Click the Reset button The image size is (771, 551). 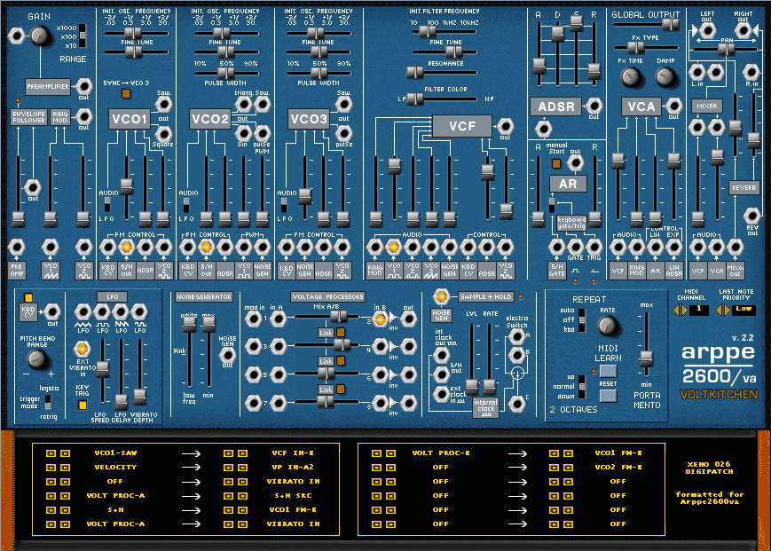(x=609, y=396)
